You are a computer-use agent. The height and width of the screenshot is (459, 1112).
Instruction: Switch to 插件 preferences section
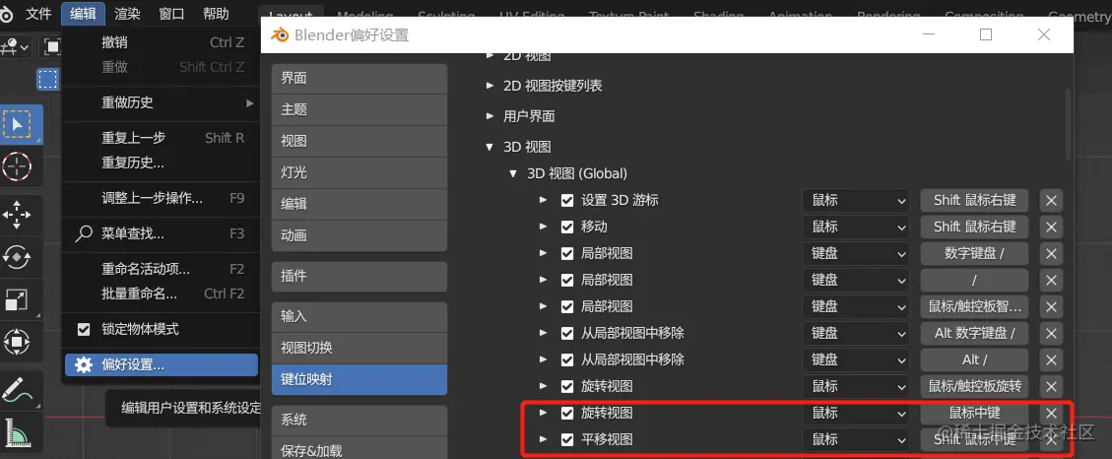click(359, 276)
